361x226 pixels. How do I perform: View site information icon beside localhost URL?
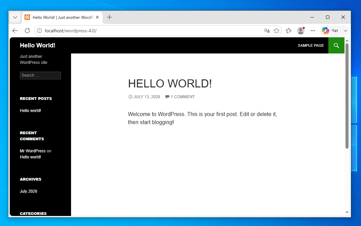[39, 31]
